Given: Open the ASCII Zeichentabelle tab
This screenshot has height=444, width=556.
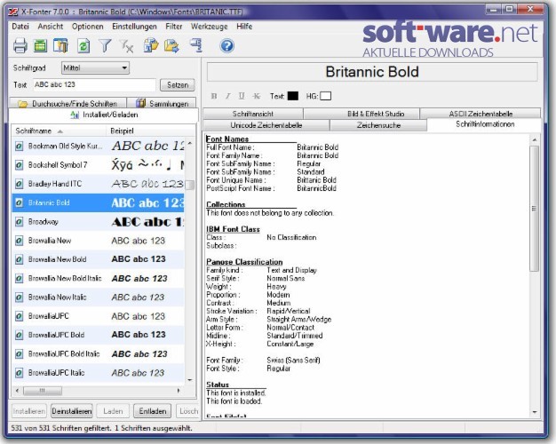Looking at the screenshot, I should 481,114.
